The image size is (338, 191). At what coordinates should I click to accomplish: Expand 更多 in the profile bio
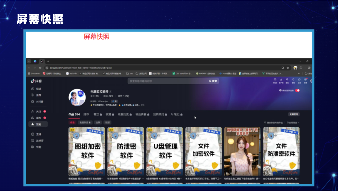click(x=143, y=105)
